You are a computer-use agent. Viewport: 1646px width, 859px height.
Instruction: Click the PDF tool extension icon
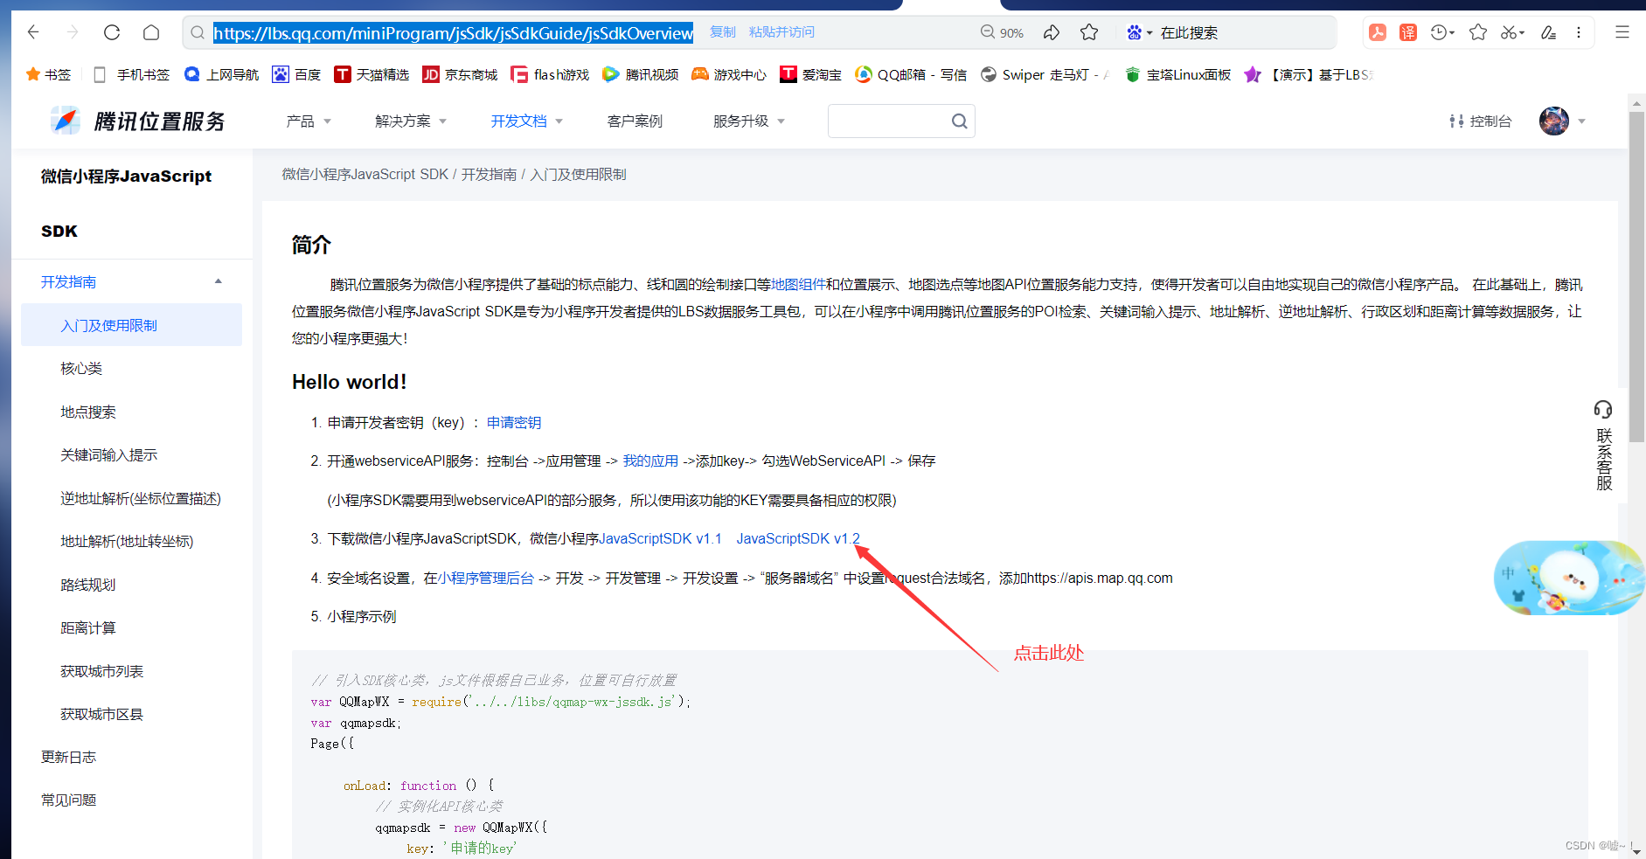(x=1378, y=32)
